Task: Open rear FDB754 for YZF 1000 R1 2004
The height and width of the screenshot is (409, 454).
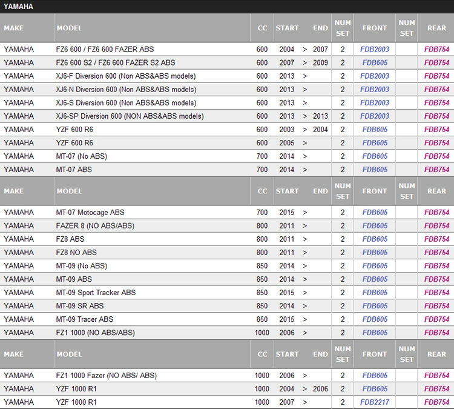Action: tap(436, 388)
